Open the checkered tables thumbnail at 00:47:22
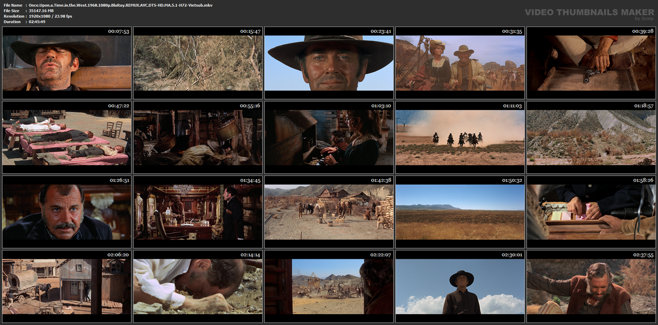The image size is (658, 325). pyautogui.click(x=67, y=137)
